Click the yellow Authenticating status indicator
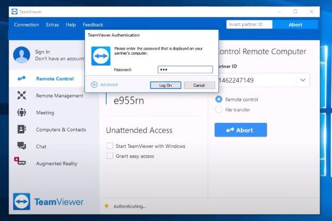This screenshot has height=221, width=332. tap(106, 206)
